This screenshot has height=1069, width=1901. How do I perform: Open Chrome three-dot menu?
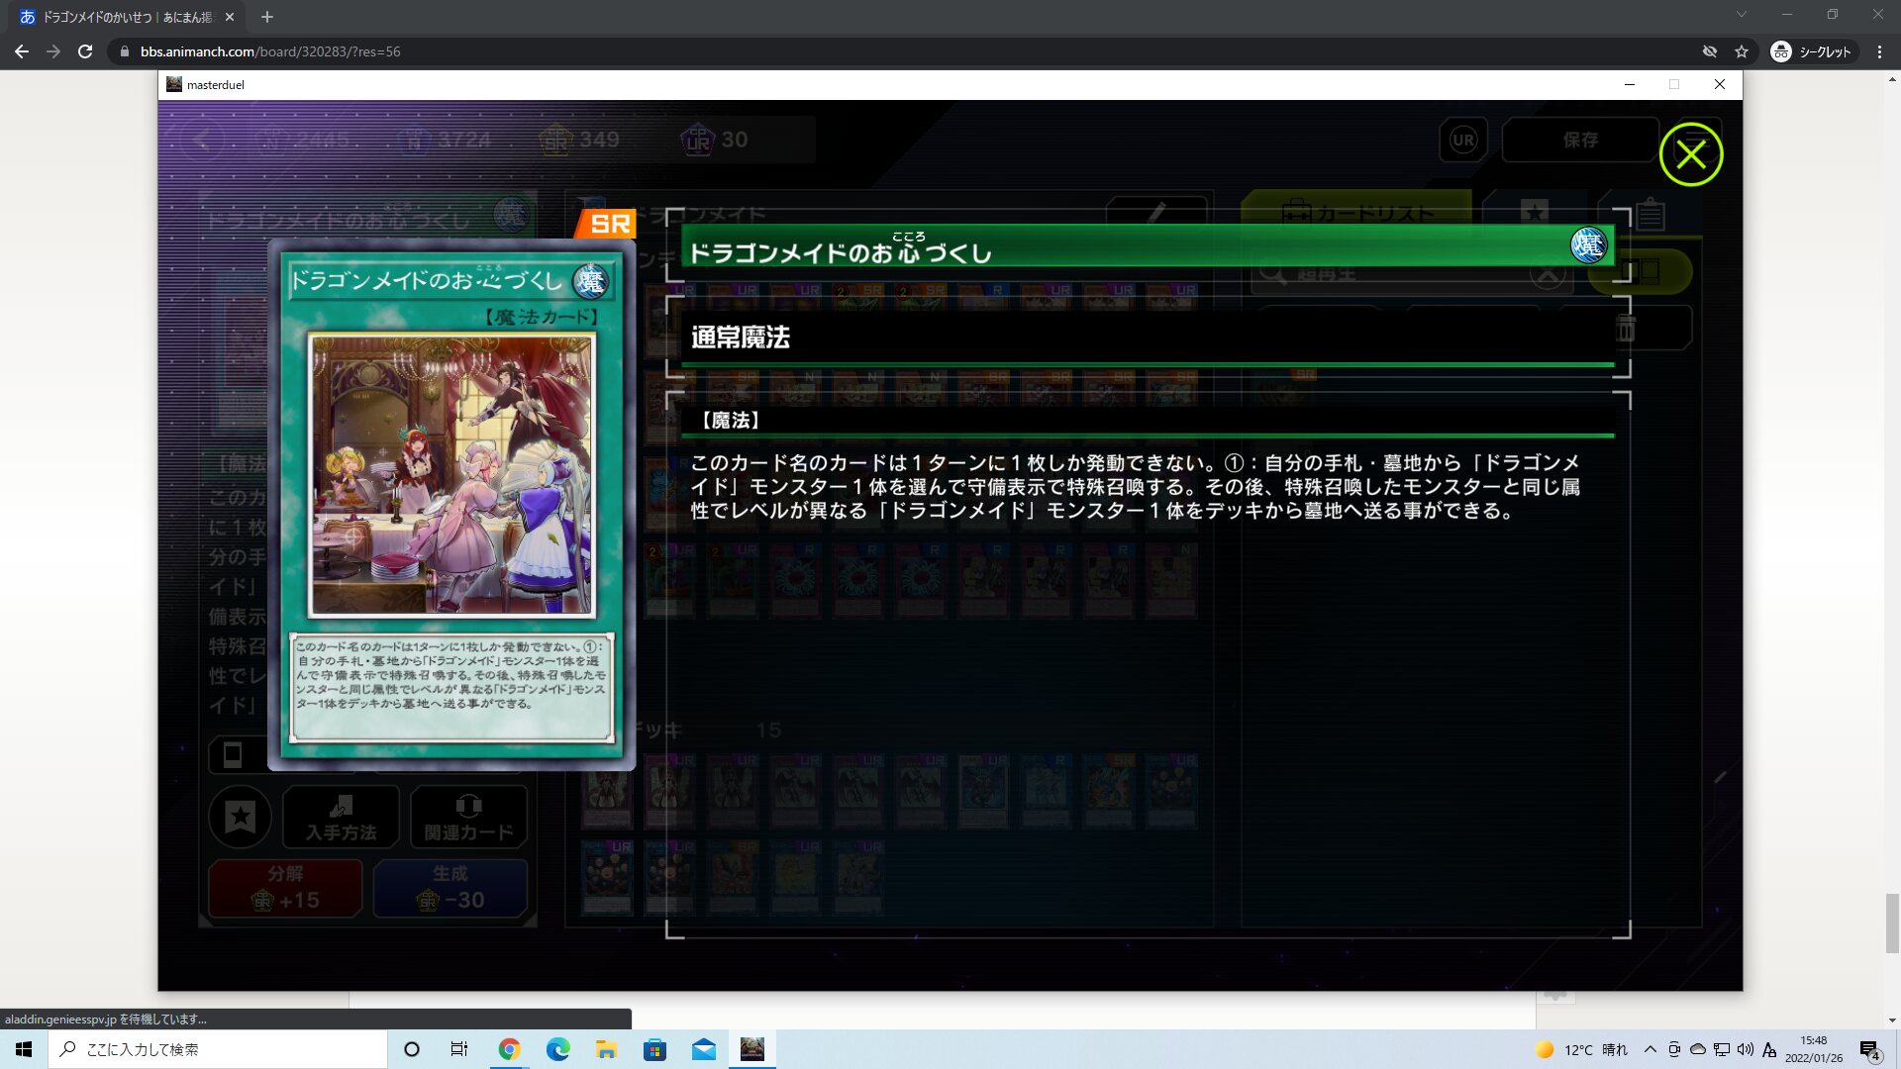point(1879,51)
